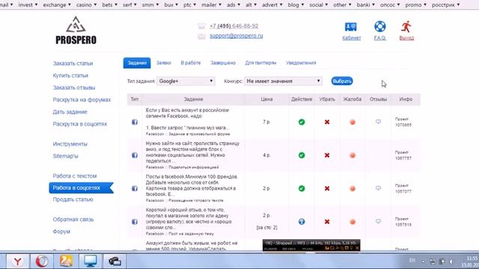Open Раскрутка в соцсетях in sidebar
Image resolution: width=479 pixels, height=269 pixels.
[x=80, y=124]
